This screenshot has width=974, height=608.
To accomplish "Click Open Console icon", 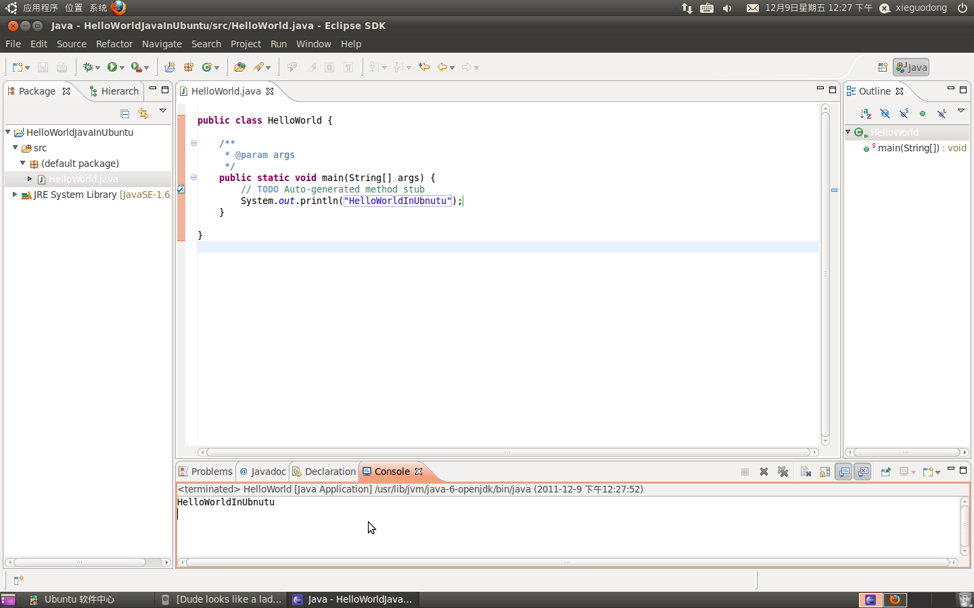I will 928,472.
